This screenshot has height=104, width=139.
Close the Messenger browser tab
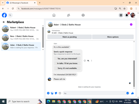(x=35, y=3)
